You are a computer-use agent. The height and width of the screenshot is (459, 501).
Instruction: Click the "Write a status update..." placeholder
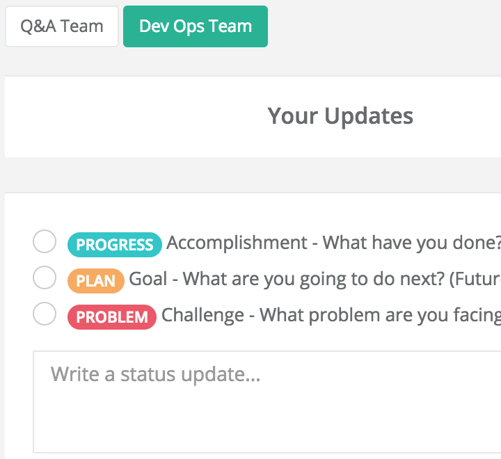(x=155, y=375)
